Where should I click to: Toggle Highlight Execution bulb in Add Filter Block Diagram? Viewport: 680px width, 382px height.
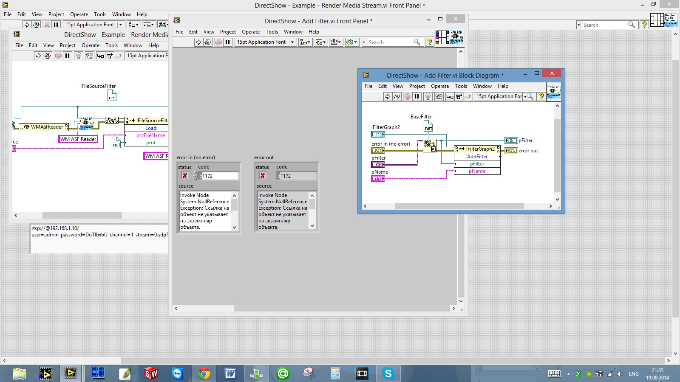pyautogui.click(x=428, y=97)
